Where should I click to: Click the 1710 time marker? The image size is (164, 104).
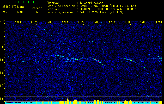pos(159,22)
